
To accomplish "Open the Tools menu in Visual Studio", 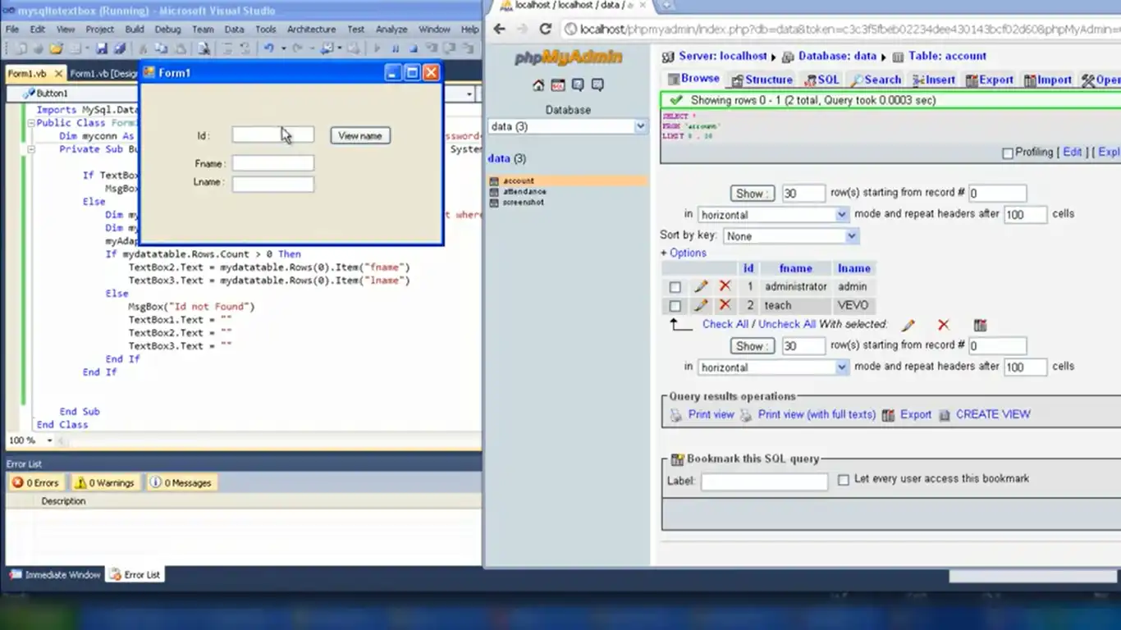I will coord(265,30).
